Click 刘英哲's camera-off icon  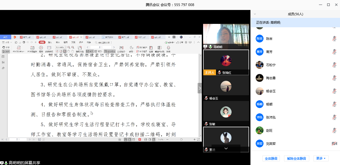coord(334,144)
